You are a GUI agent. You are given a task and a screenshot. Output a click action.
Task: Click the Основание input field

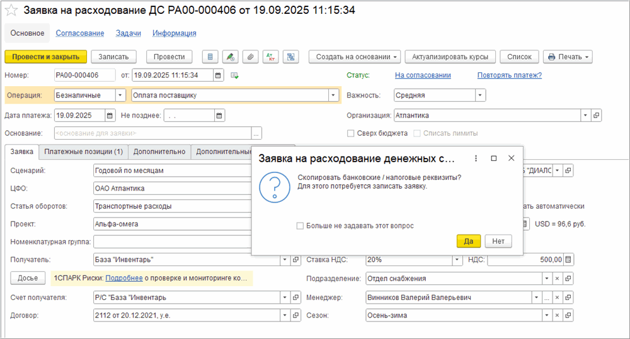pos(152,133)
